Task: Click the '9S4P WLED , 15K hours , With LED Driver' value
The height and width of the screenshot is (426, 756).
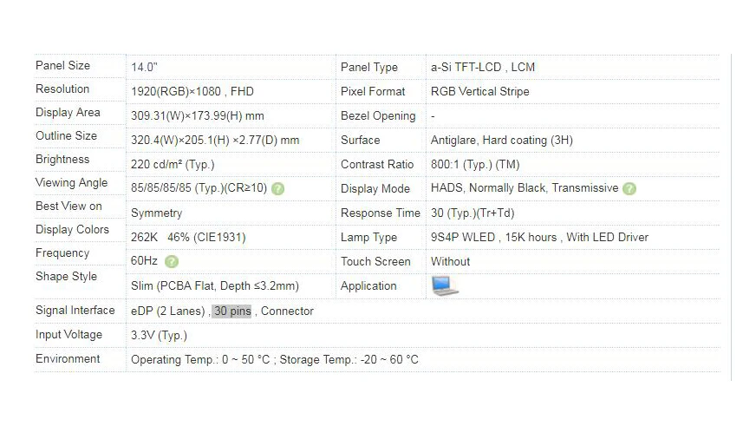Action: [x=539, y=238]
